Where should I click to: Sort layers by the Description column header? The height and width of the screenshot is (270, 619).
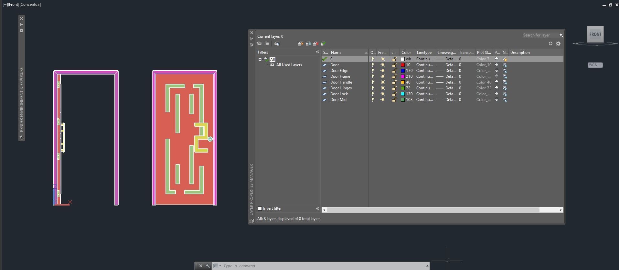[x=536, y=53]
